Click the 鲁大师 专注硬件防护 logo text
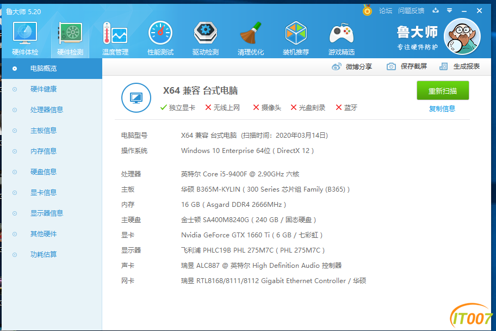Image resolution: width=496 pixels, height=331 pixels. [x=418, y=38]
